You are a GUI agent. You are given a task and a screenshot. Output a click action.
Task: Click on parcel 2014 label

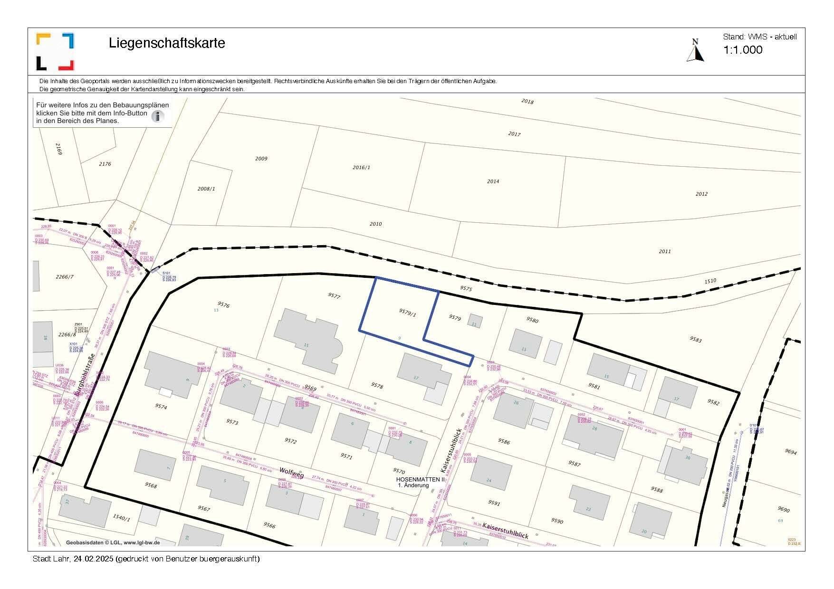493,181
